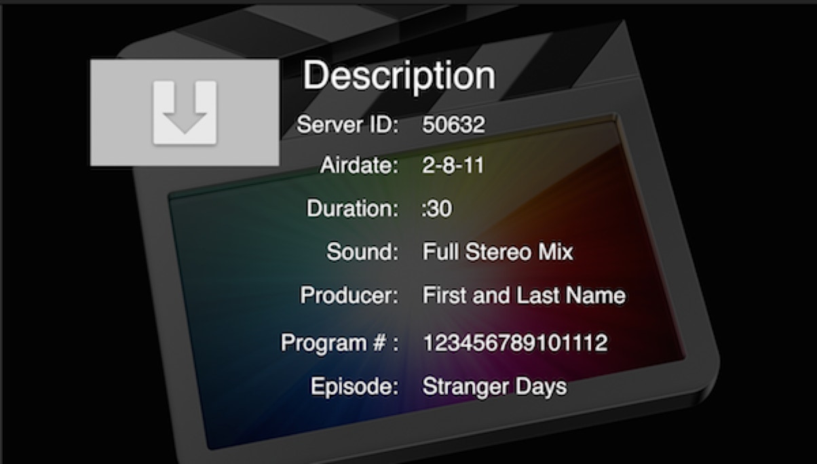Click the black background of the viewer

pyautogui.click(x=54, y=305)
